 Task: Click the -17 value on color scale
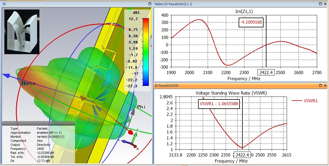pos(134,74)
